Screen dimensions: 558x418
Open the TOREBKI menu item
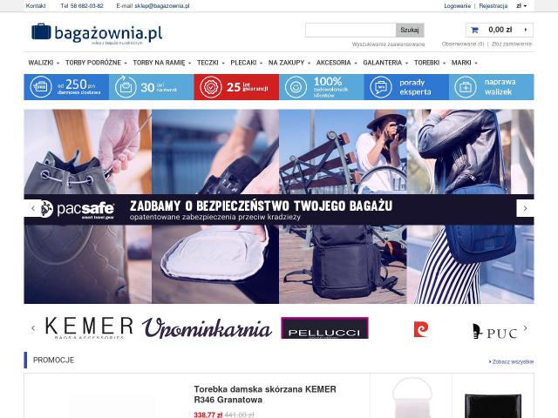pyautogui.click(x=430, y=63)
